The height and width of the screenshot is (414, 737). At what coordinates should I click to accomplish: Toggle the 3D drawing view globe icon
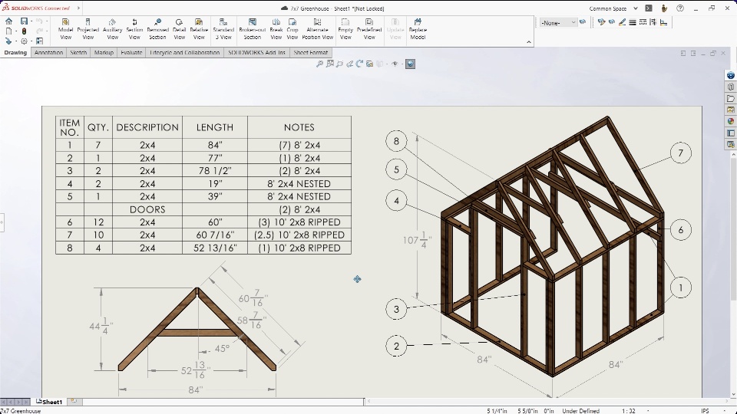click(410, 64)
